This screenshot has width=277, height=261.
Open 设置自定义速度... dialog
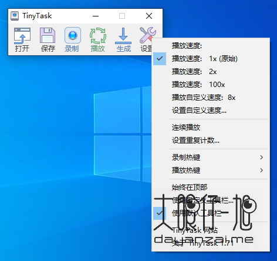[211, 111]
